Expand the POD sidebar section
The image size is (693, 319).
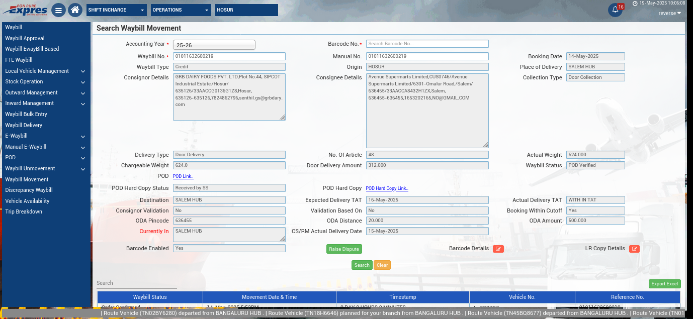click(46, 158)
